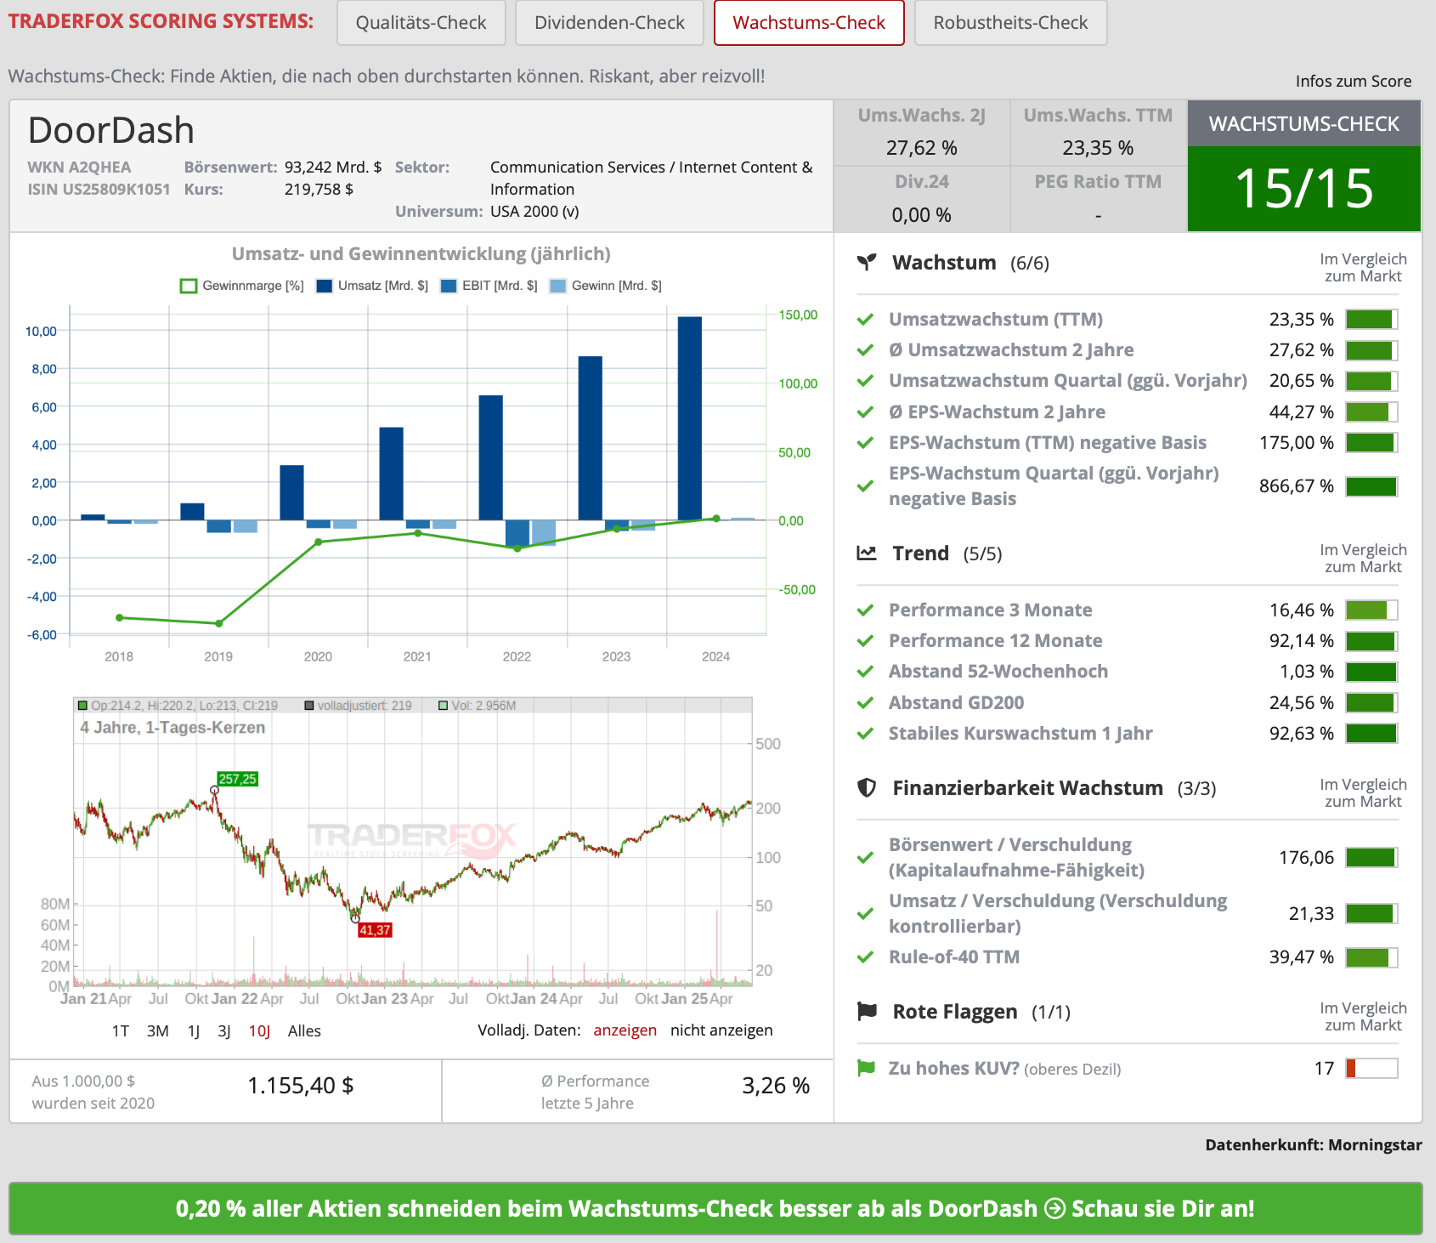
Task: Click the Div.24 value 0,00 %
Action: [921, 215]
